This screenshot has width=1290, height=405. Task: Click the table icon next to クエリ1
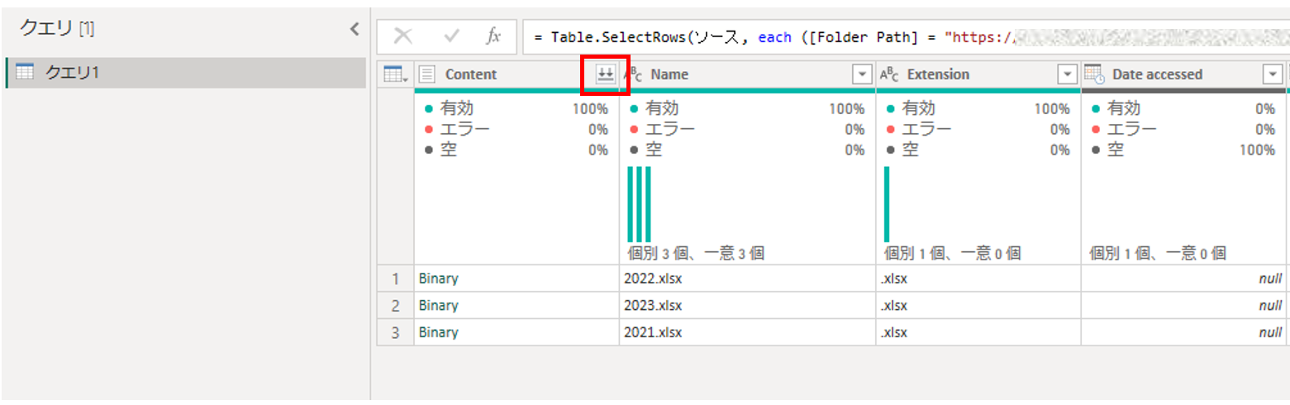click(25, 72)
